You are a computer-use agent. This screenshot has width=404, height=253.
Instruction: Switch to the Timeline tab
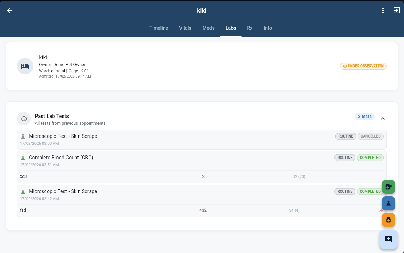point(158,28)
